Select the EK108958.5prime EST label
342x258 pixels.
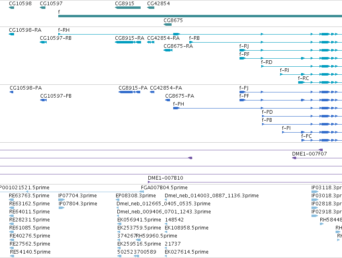[187, 228]
